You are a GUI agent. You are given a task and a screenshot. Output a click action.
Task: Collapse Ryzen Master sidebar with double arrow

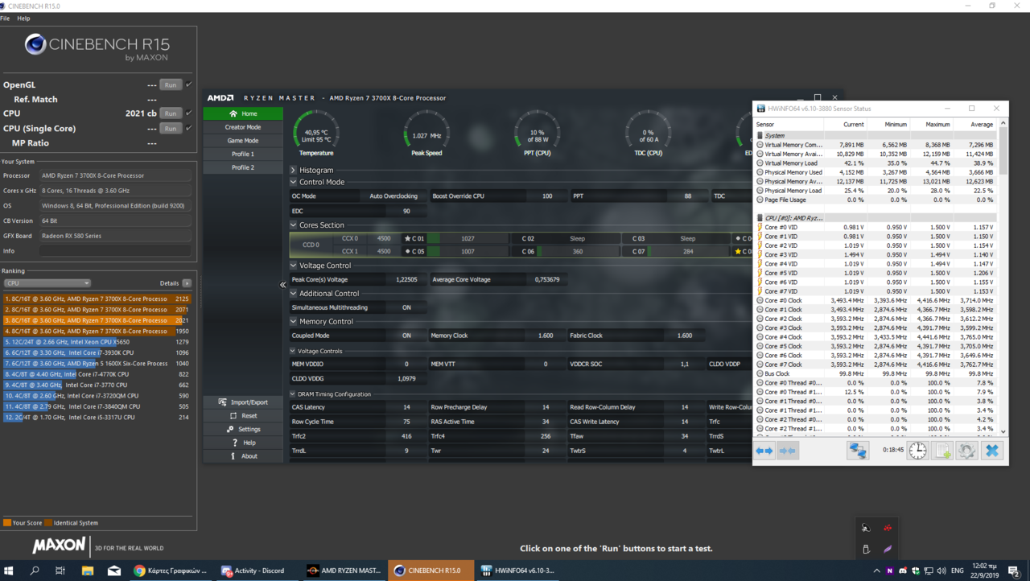283,285
